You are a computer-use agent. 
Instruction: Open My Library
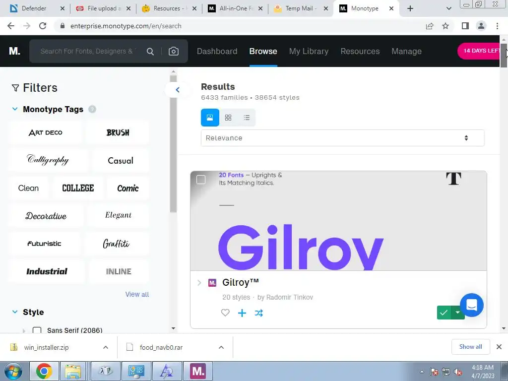click(309, 51)
